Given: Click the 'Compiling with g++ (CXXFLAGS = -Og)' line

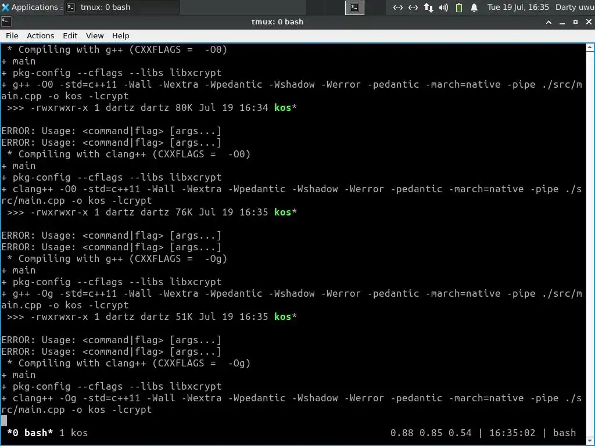Looking at the screenshot, I should click(x=117, y=258).
